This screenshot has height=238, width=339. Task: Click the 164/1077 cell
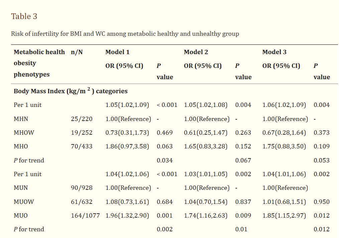click(x=85, y=216)
